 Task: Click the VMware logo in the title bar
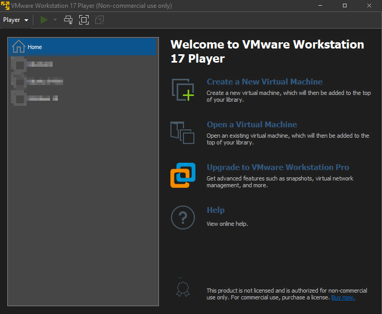(x=5, y=5)
